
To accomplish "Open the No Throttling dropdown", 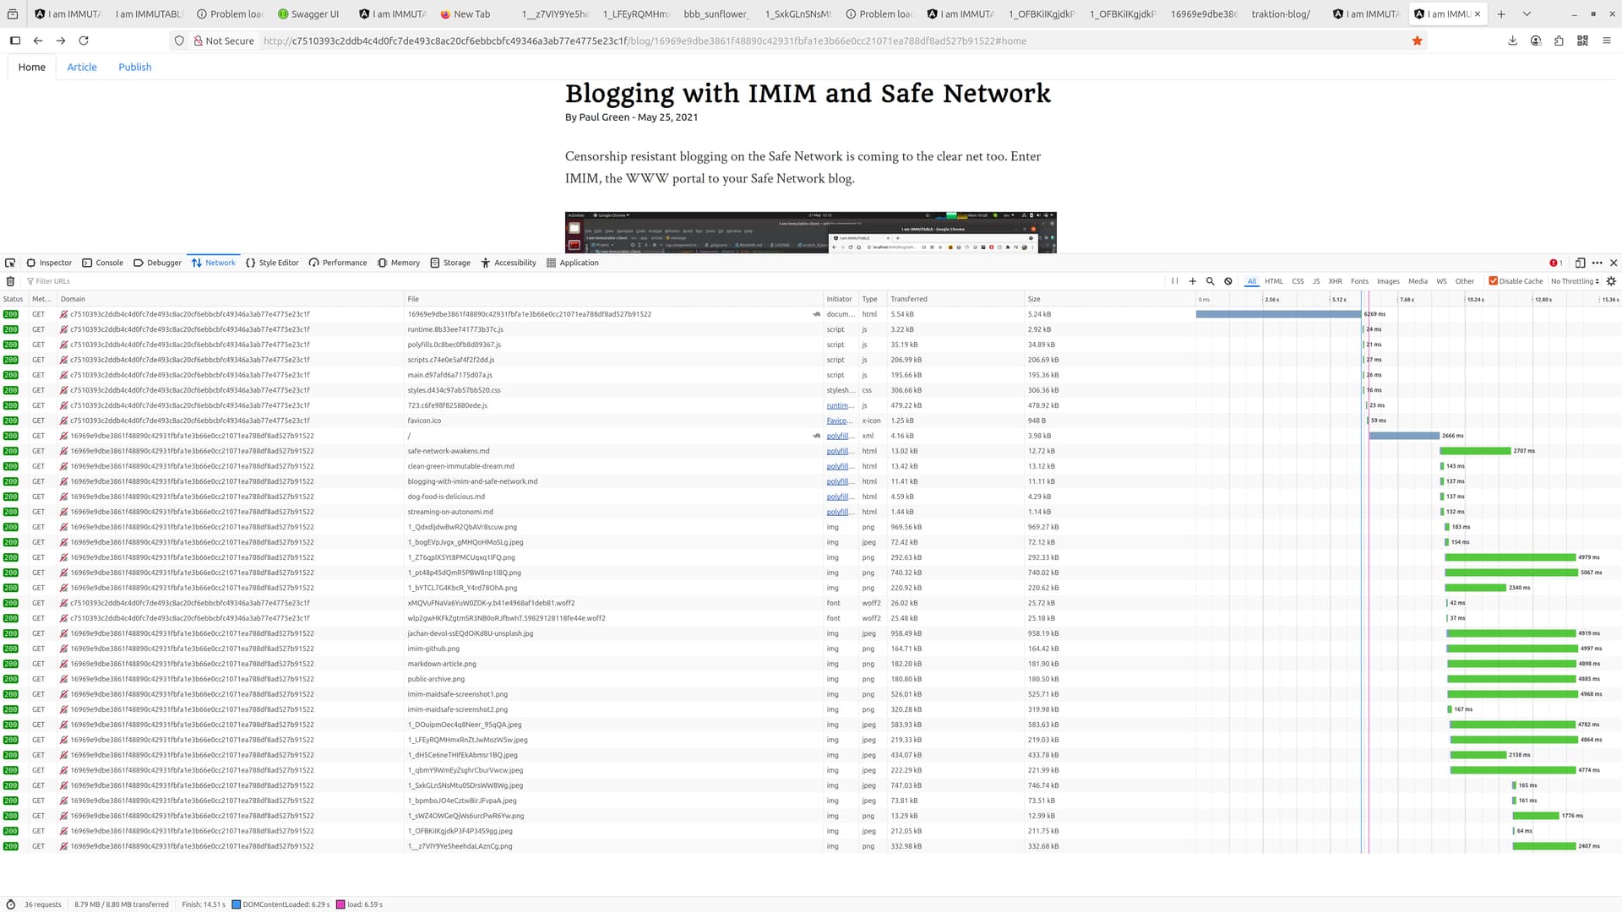I will [x=1575, y=281].
